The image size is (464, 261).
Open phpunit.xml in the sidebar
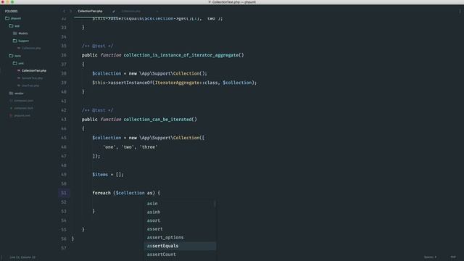point(22,116)
